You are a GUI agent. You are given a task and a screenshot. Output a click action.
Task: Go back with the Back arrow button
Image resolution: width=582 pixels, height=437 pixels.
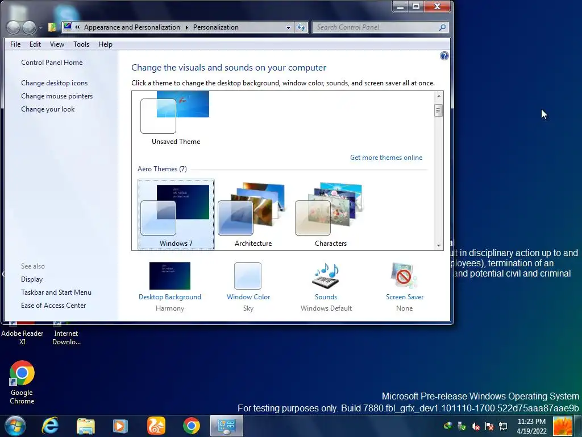[x=14, y=27]
